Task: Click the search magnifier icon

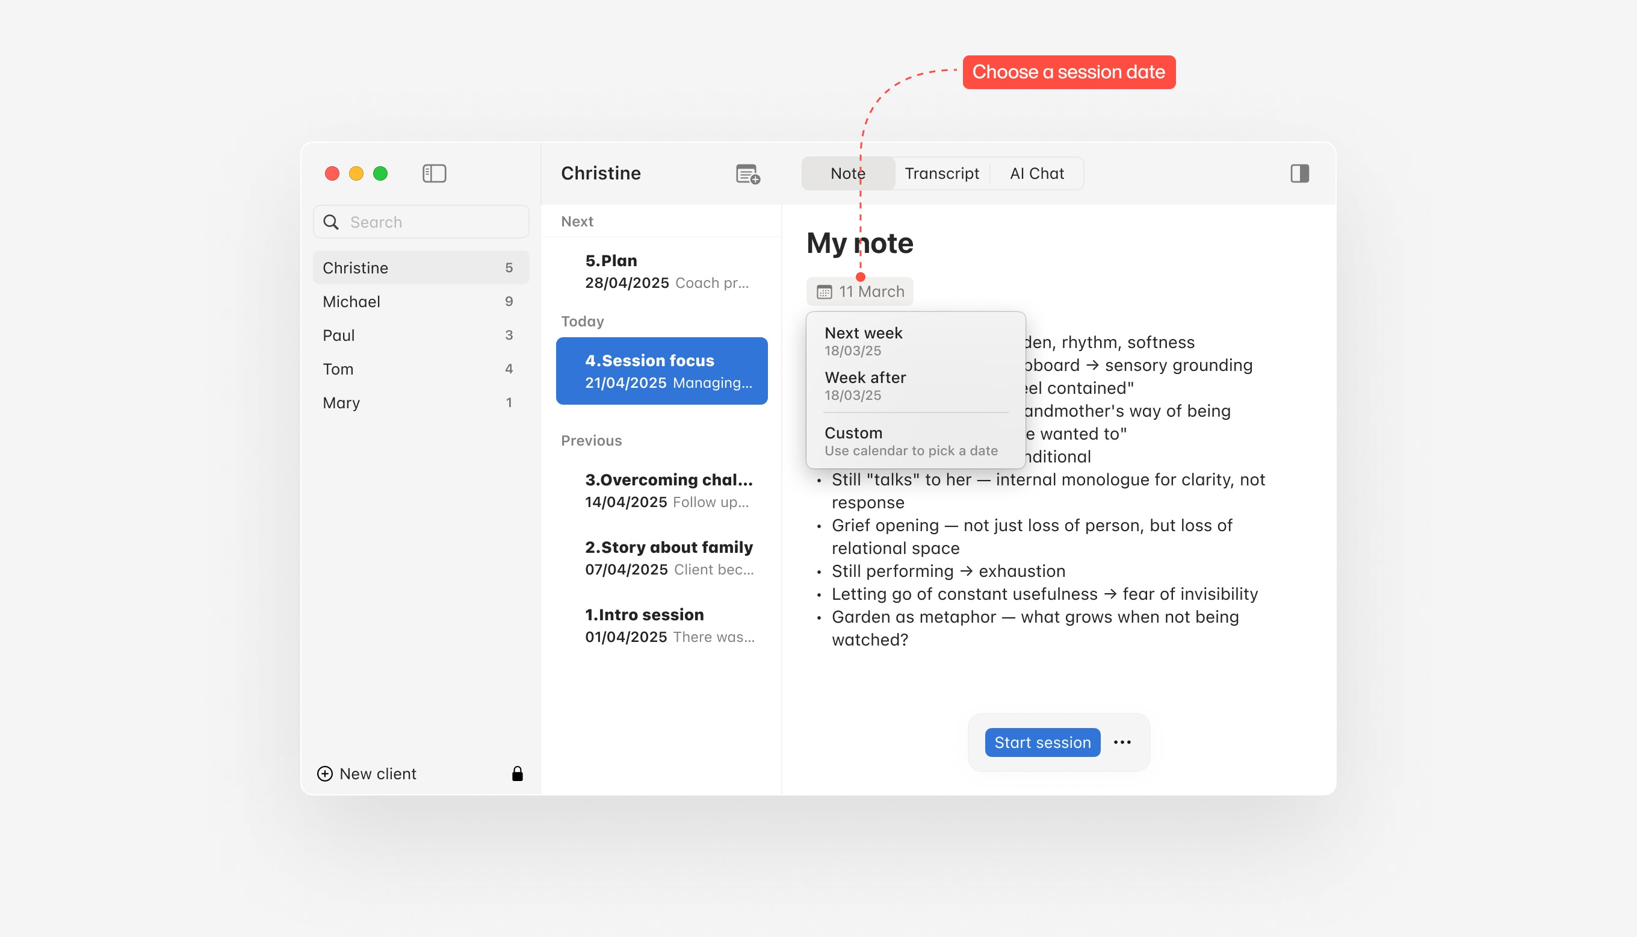Action: (330, 222)
